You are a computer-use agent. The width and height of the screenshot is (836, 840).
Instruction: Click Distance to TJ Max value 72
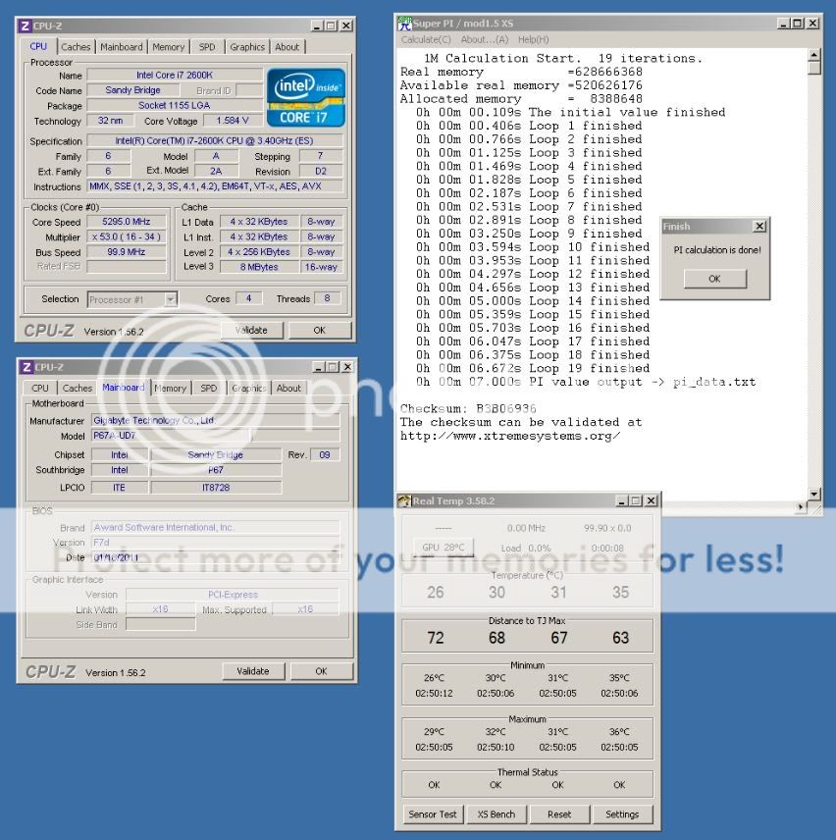click(436, 638)
